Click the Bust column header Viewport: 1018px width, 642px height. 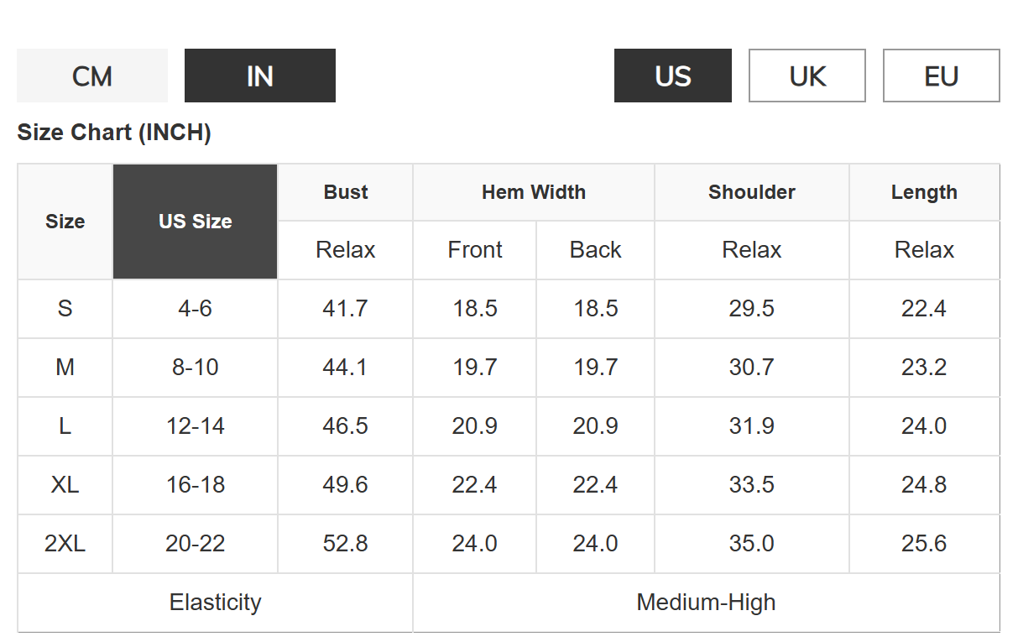pos(346,192)
